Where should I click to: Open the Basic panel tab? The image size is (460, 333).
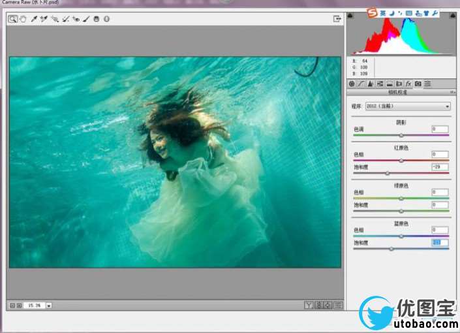(352, 84)
